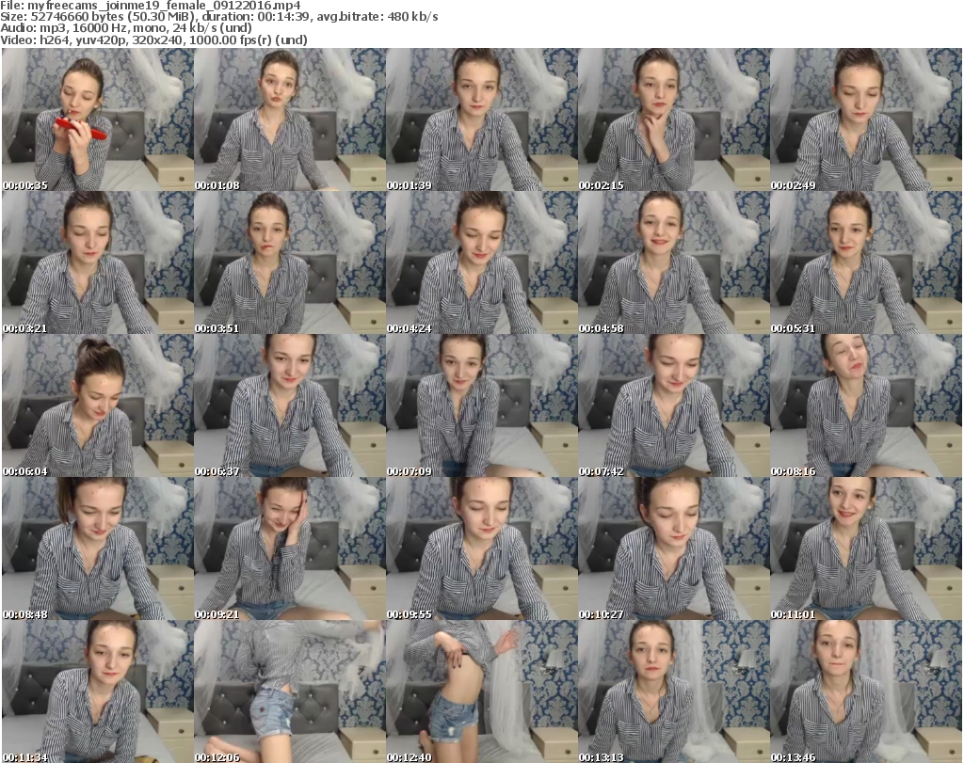Open the frame labeled 00:05:31

click(866, 262)
